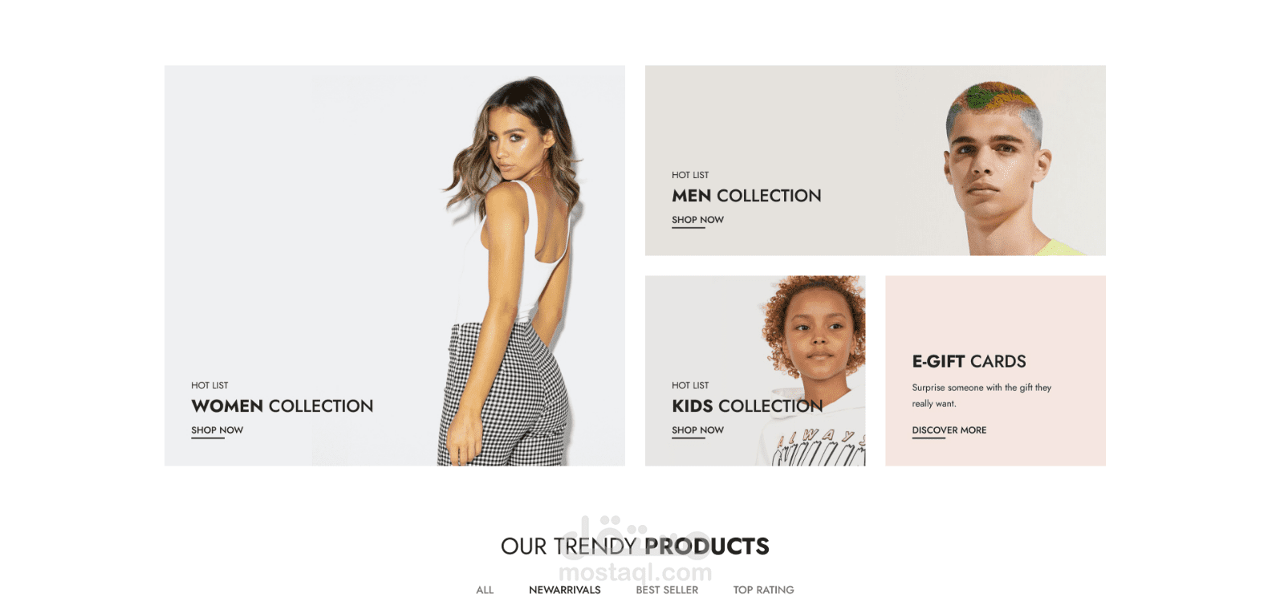The height and width of the screenshot is (598, 1272).
Task: Click the Men Collection heading
Action: (x=746, y=196)
